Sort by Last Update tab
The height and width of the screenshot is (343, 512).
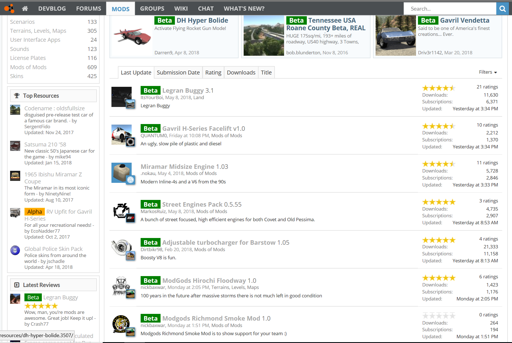(x=136, y=73)
